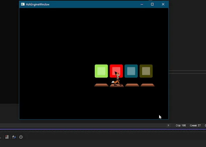
Task: Click the scroll-right arrow in the status bar
Action: point(169,125)
